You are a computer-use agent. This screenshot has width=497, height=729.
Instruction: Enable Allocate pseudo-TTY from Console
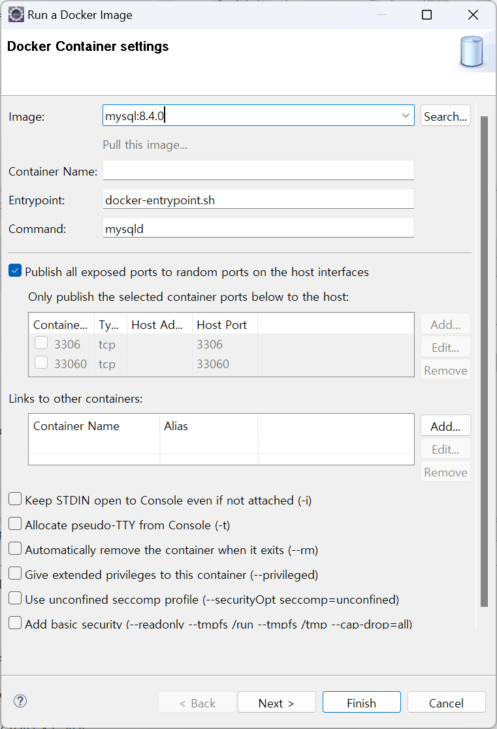[x=15, y=525]
